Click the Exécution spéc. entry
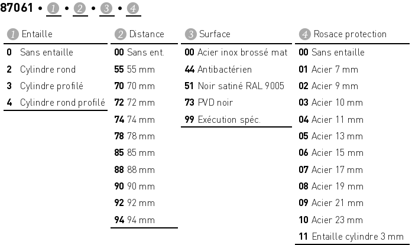This screenshot has width=412, height=245. [229, 119]
